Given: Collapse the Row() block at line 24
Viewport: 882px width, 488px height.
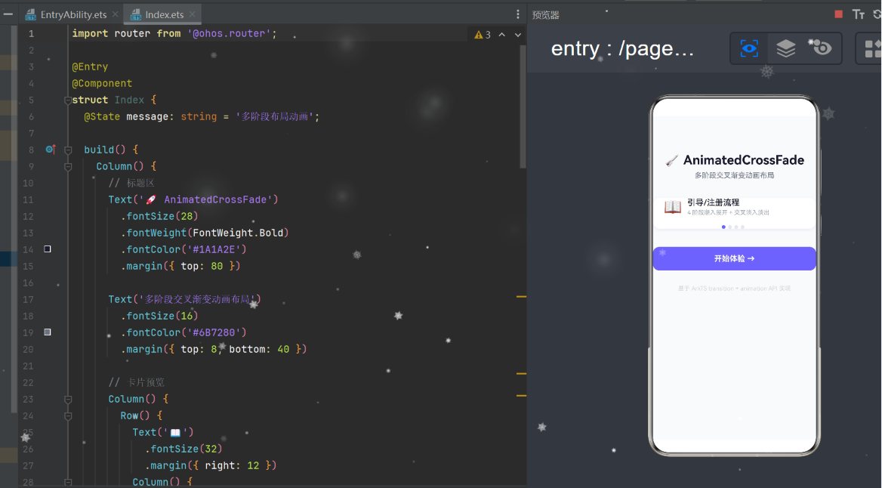Looking at the screenshot, I should (68, 416).
